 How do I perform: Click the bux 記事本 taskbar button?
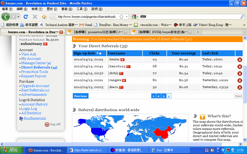(x=169, y=150)
